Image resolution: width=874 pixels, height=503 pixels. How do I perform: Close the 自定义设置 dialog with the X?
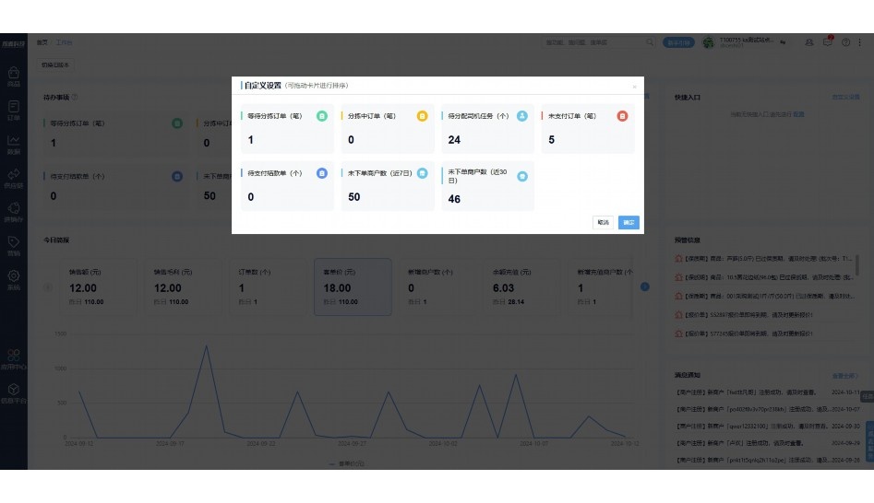pos(634,86)
